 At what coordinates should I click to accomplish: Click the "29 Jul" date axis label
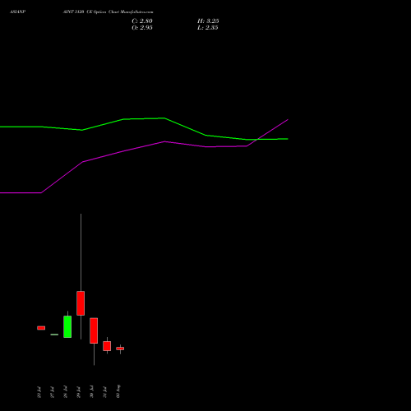[78, 392]
